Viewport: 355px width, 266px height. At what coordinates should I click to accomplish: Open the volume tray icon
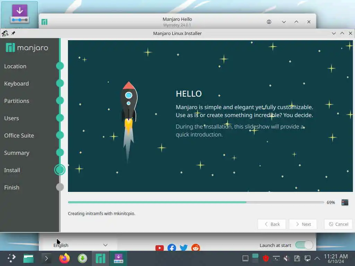(286, 258)
